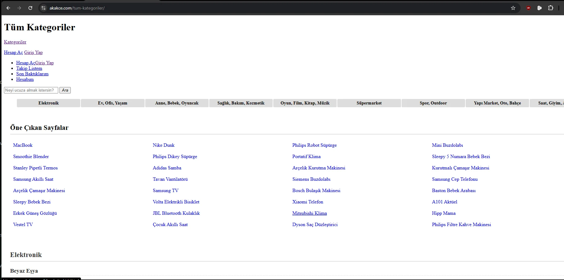Open Arçelik Çamaşır Makinesi link
The width and height of the screenshot is (564, 280).
click(x=39, y=191)
